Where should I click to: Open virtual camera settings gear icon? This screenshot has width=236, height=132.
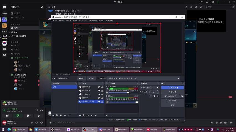click(182, 96)
